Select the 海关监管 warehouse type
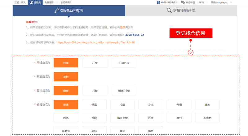Screen dimensions: 248x136 (122, 118)
